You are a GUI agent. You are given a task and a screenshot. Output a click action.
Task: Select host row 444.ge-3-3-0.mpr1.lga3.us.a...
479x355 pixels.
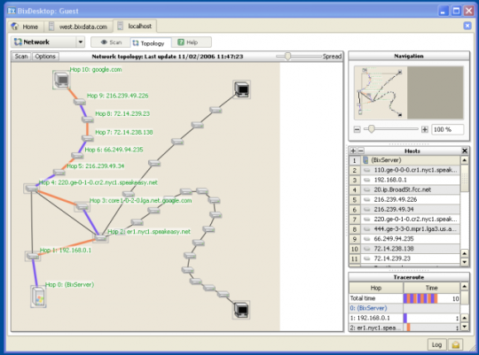tap(404, 229)
